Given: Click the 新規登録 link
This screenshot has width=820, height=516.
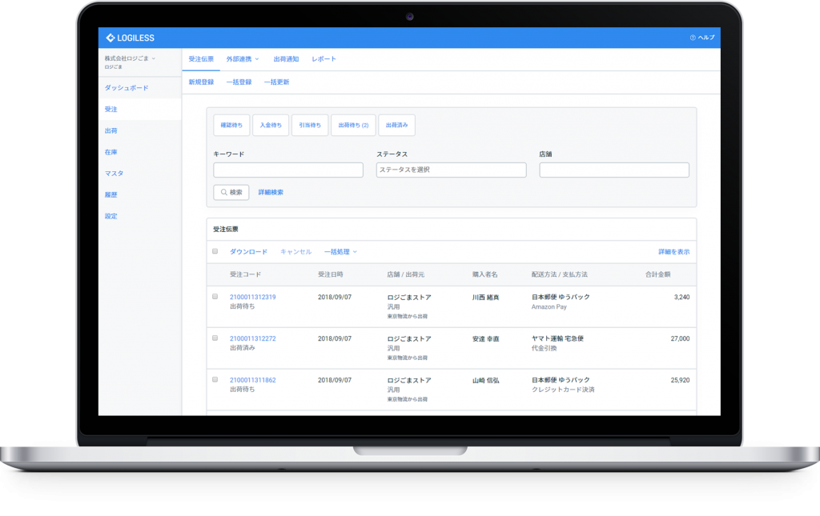Looking at the screenshot, I should coord(201,82).
